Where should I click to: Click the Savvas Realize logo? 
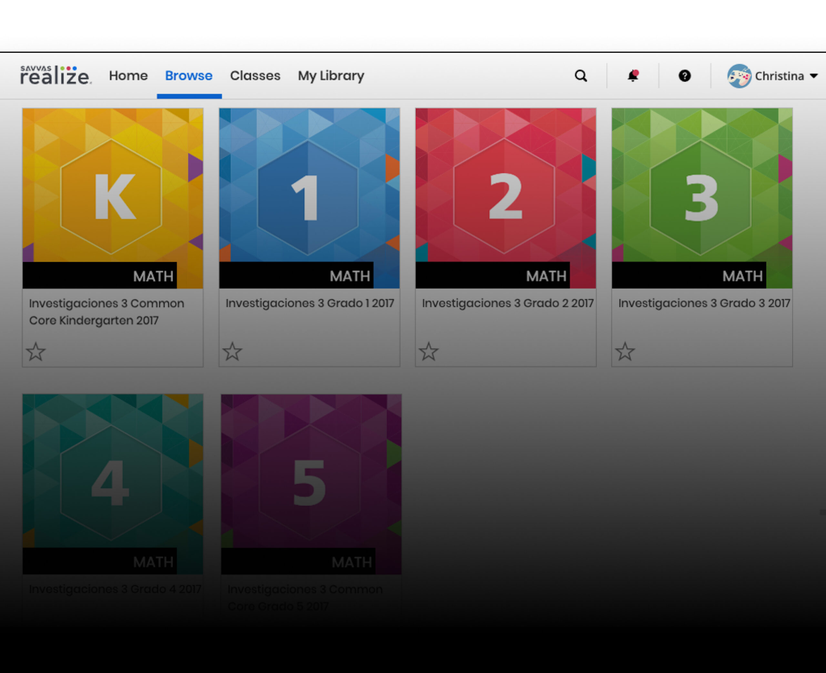[x=56, y=75]
